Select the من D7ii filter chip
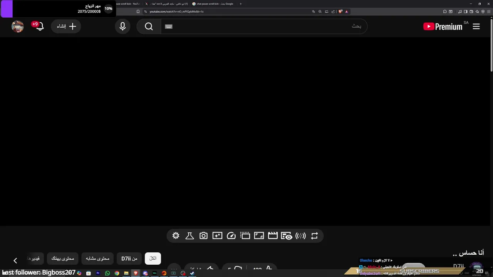Screen dimensions: 493x277 (129, 259)
